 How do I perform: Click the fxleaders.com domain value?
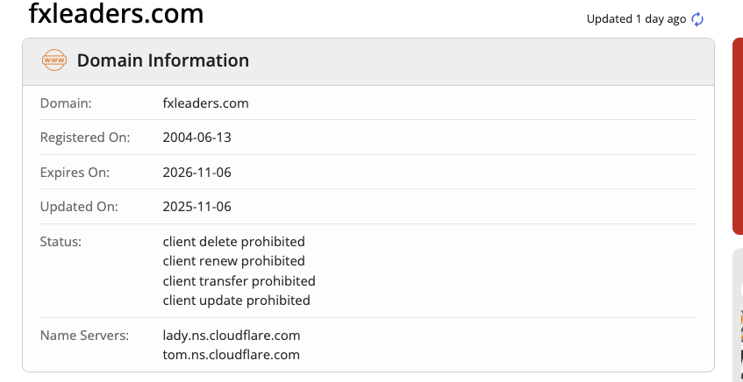(x=205, y=103)
